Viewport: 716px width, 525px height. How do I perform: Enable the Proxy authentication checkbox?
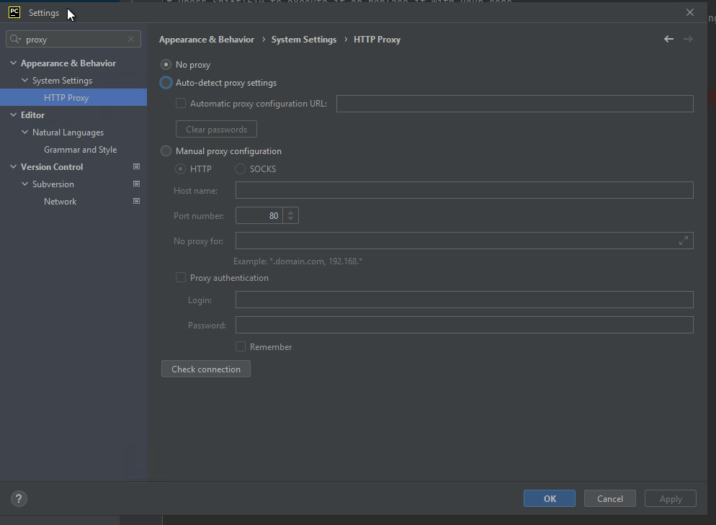click(x=181, y=278)
